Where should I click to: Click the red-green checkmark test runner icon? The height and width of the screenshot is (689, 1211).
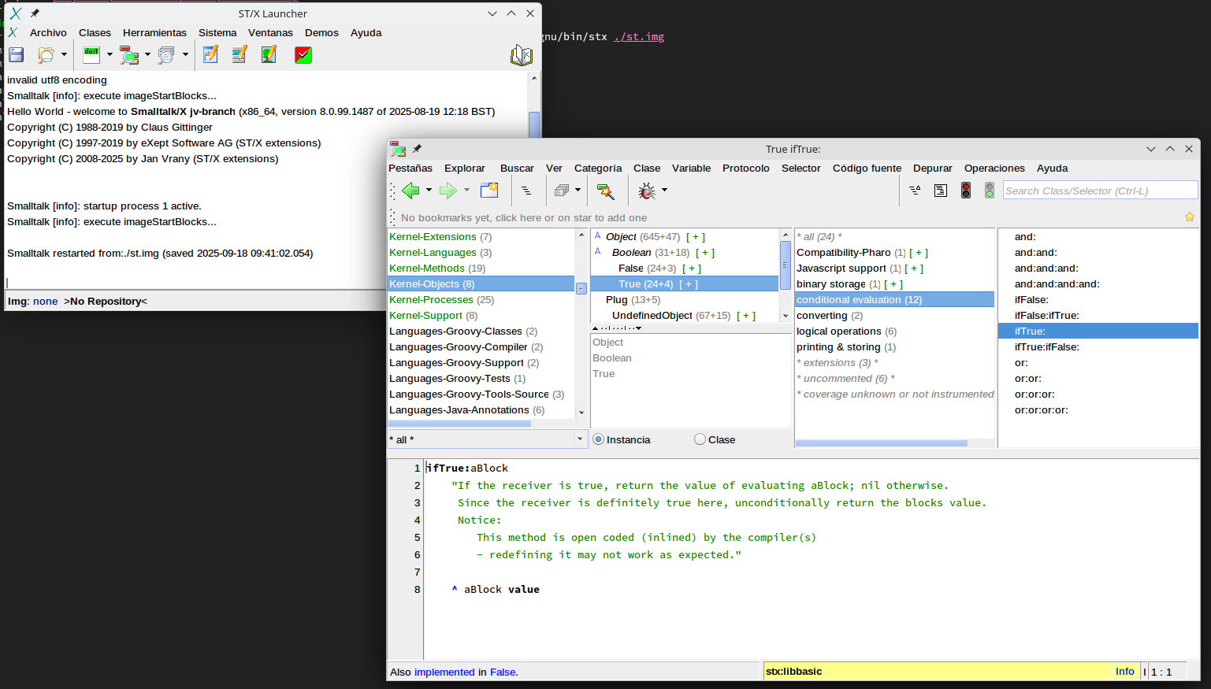(x=303, y=55)
